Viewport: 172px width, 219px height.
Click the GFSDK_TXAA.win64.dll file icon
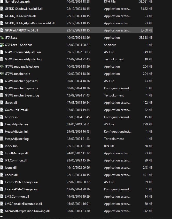[2, 16]
